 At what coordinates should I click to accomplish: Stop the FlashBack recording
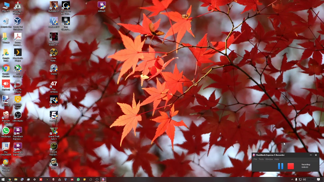pyautogui.click(x=291, y=166)
